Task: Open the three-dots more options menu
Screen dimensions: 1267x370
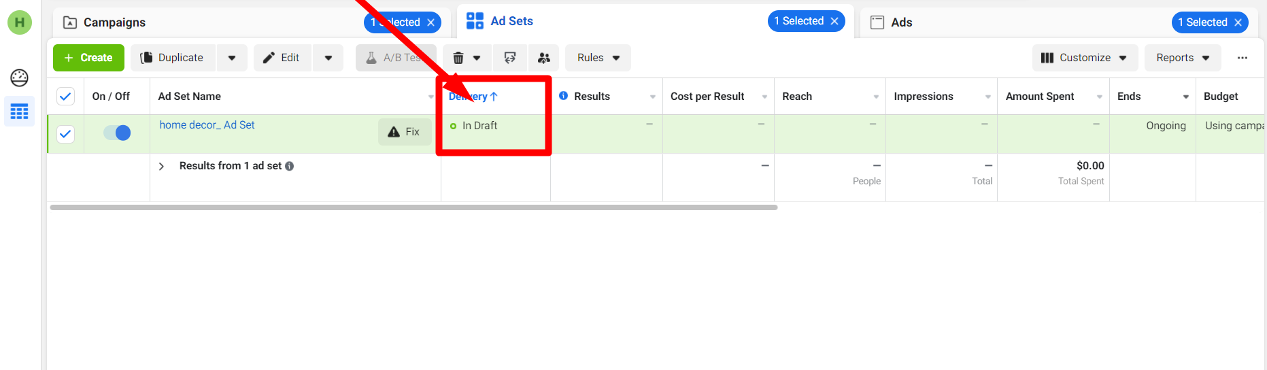Action: [x=1242, y=58]
